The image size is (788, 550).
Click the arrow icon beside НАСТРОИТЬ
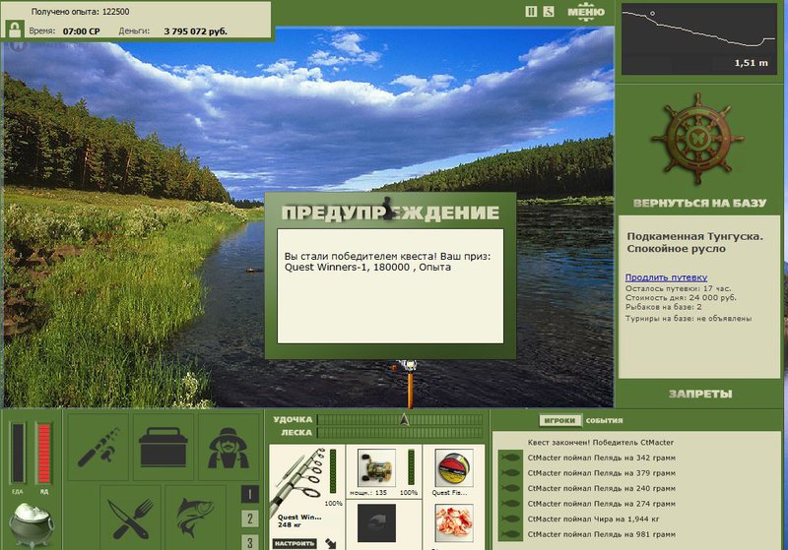[x=331, y=543]
